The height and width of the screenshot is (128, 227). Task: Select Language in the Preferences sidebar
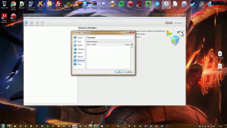point(79,49)
